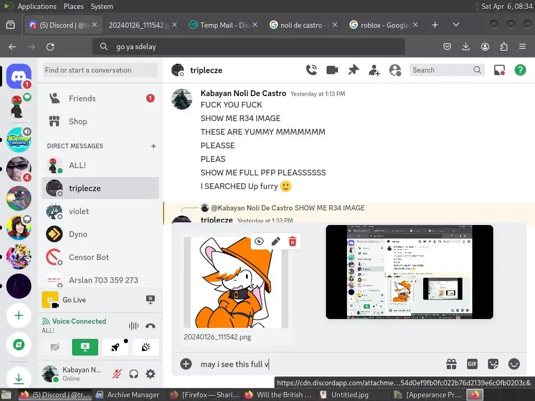This screenshot has height=401, width=535.
Task: Open violet direct message
Action: tap(100, 211)
